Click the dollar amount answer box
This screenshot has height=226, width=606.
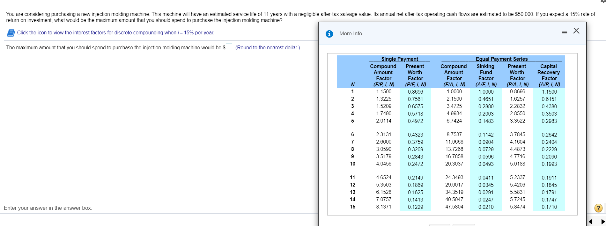pyautogui.click(x=229, y=48)
